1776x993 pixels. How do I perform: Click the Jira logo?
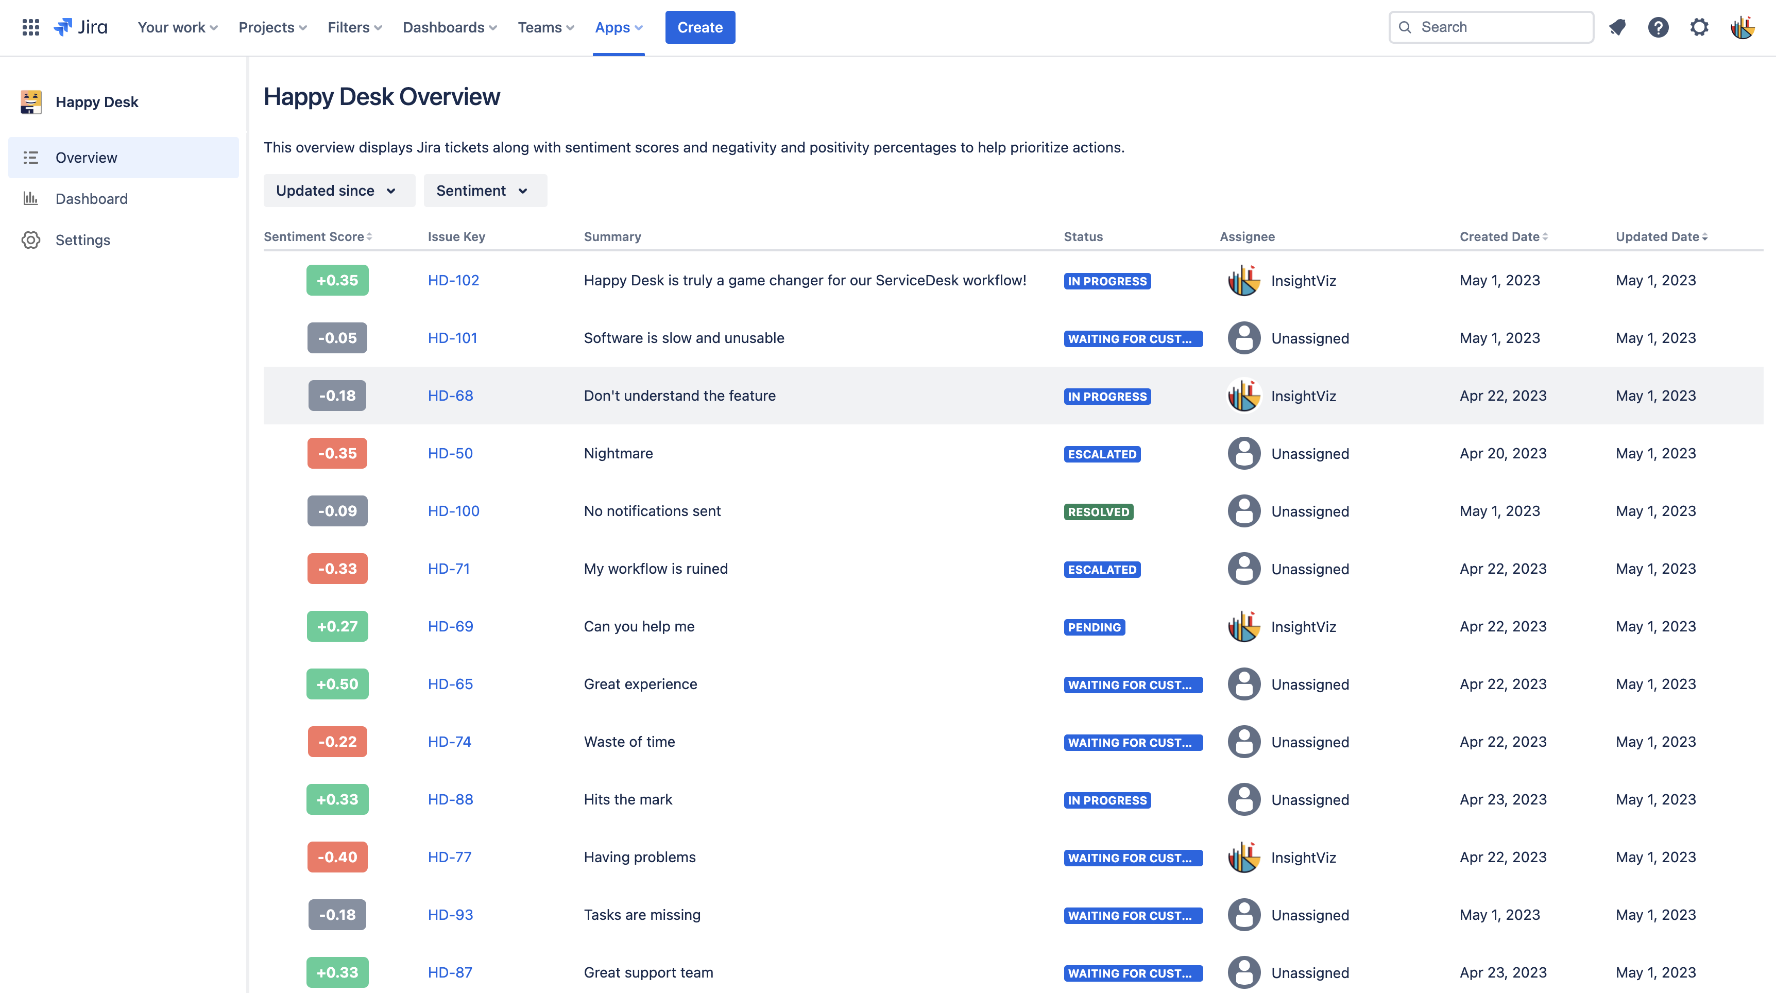coord(81,28)
